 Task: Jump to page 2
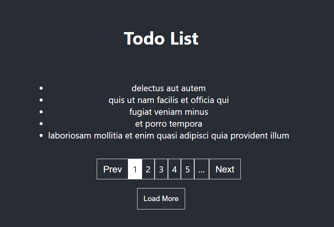click(x=148, y=169)
